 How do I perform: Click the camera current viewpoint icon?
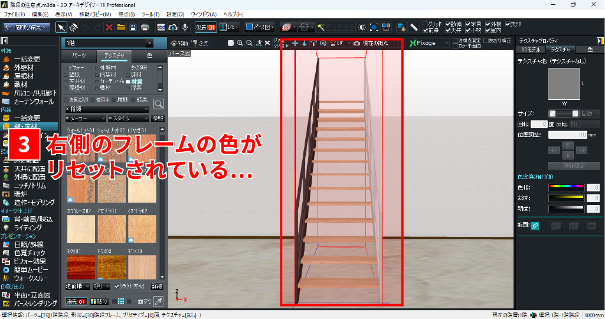357,43
